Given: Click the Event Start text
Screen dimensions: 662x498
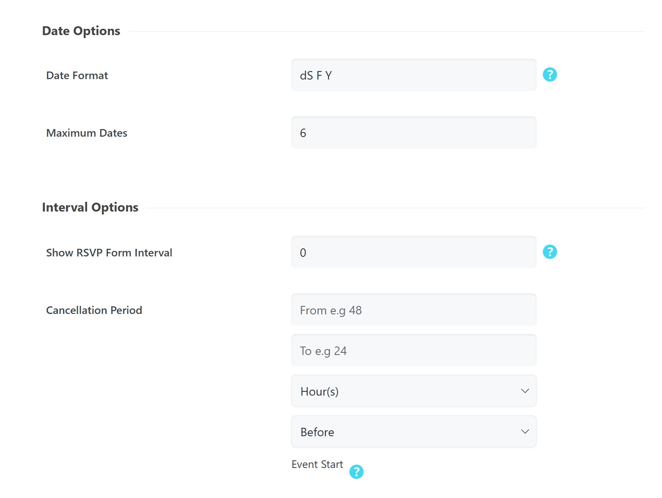Looking at the screenshot, I should coord(317,465).
